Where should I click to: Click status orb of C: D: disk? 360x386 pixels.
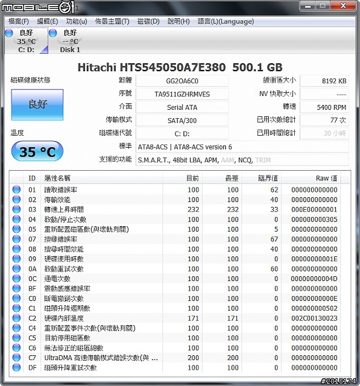tap(9, 33)
